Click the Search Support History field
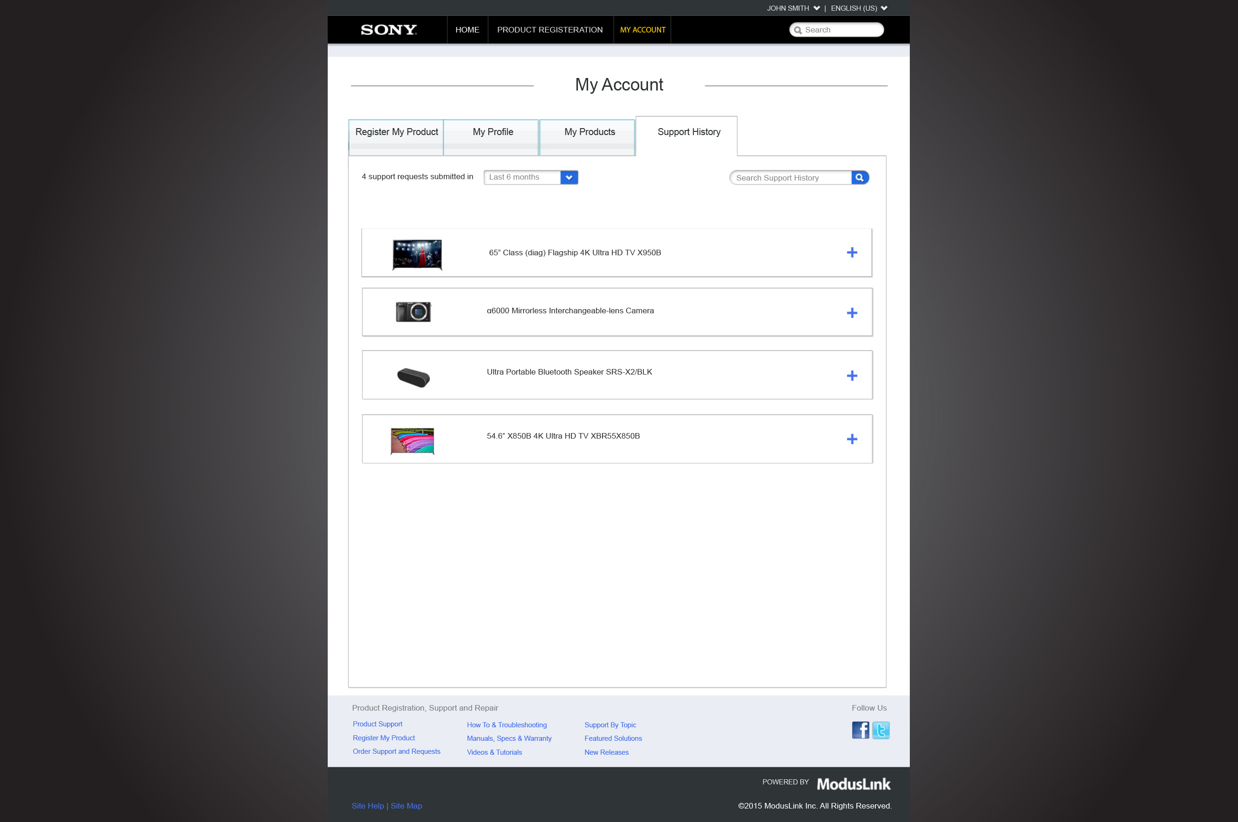 tap(791, 178)
